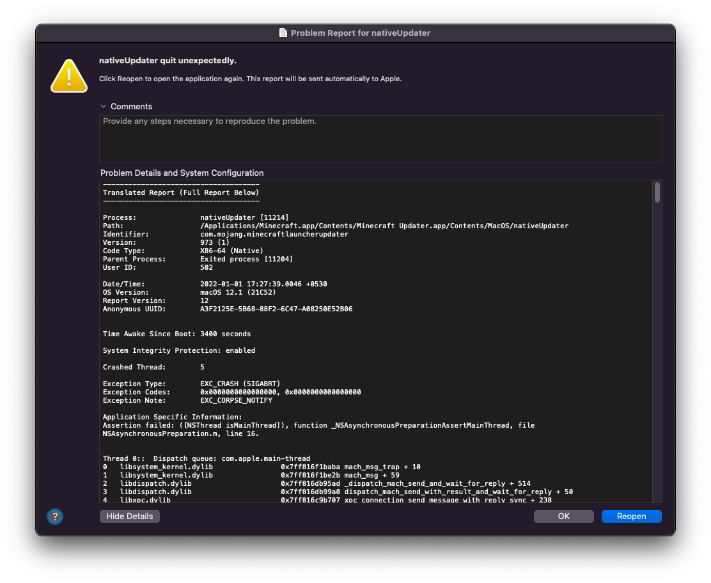The height and width of the screenshot is (583, 711).
Task: Click stack frame 1 'mach_msg + 59'
Action: (372, 475)
